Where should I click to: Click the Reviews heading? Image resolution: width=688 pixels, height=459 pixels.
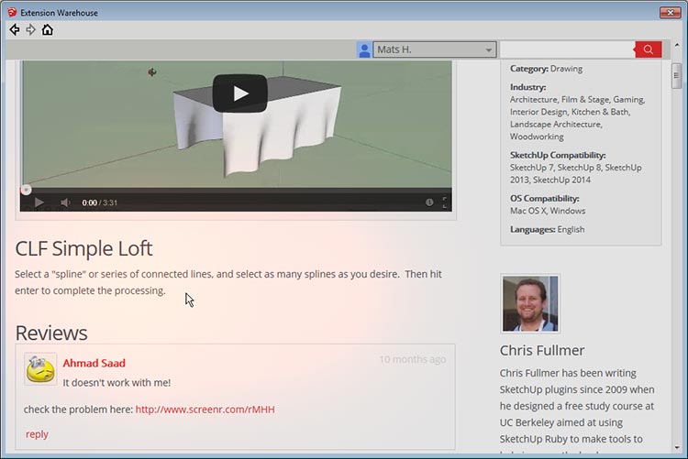pos(51,333)
